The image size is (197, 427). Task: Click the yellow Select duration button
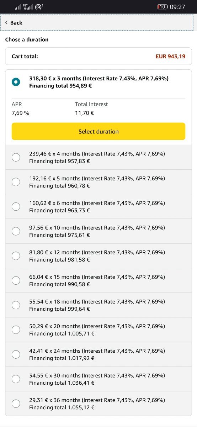click(98, 131)
